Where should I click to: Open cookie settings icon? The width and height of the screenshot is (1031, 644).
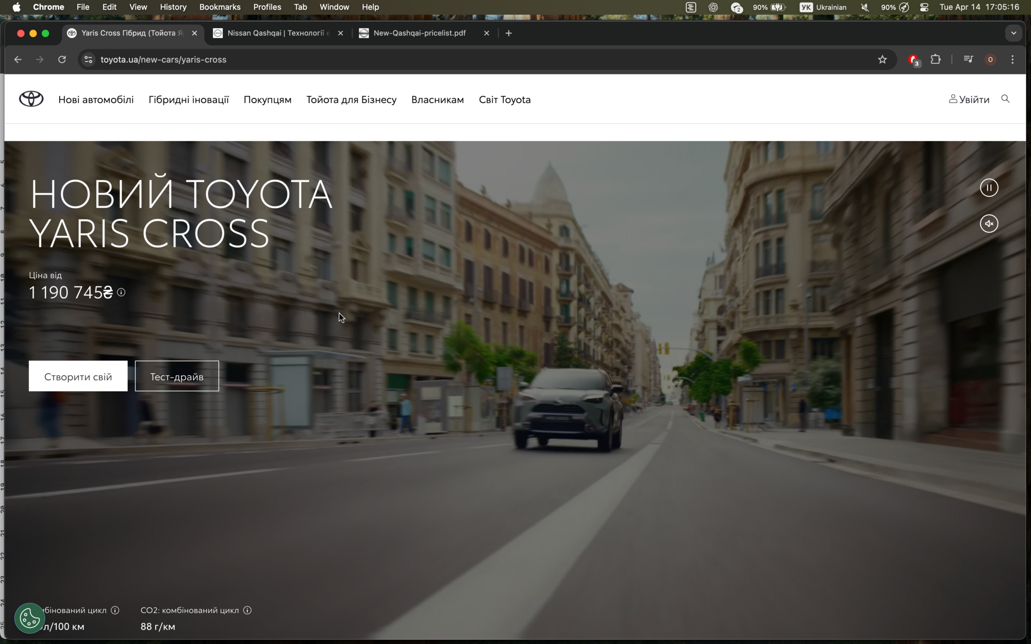point(29,618)
